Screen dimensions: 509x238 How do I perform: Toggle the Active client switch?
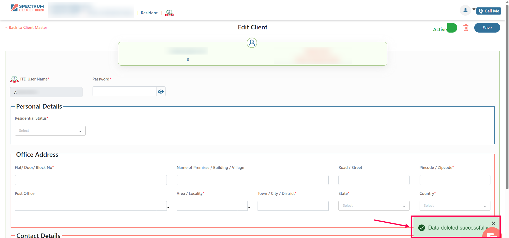[452, 28]
